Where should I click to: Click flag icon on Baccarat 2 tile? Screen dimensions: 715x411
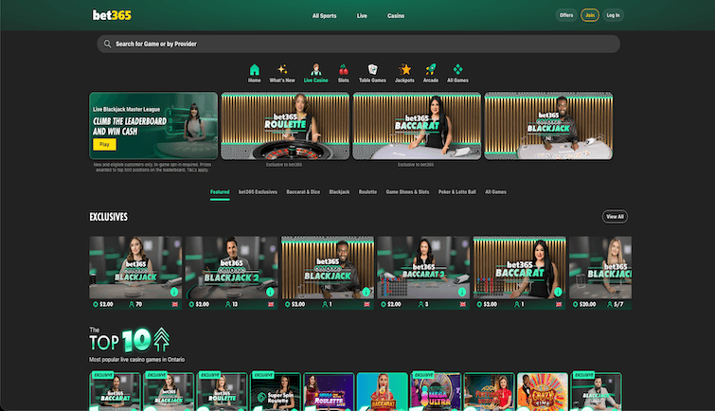pos(463,304)
